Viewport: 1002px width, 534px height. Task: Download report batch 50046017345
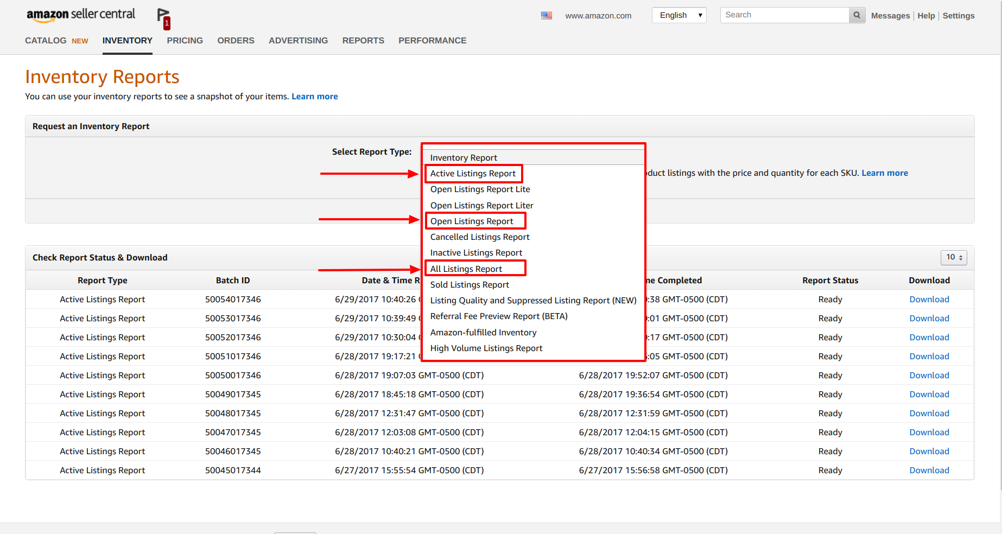[x=929, y=452]
